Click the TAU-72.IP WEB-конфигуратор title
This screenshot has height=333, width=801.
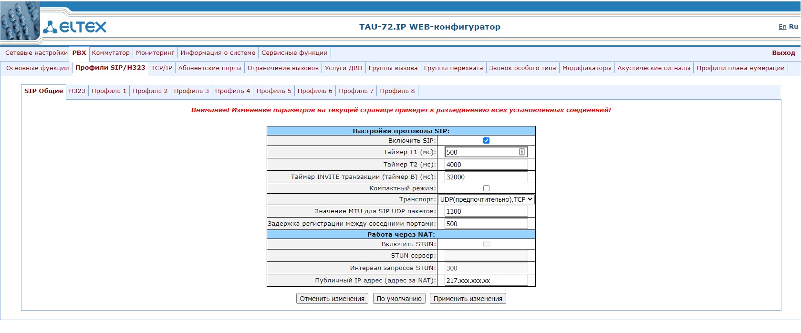point(430,27)
